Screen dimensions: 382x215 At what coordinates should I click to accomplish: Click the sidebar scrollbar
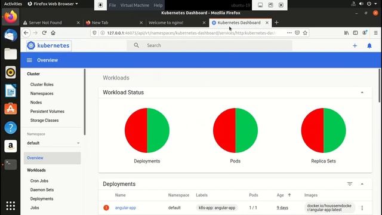[85, 102]
